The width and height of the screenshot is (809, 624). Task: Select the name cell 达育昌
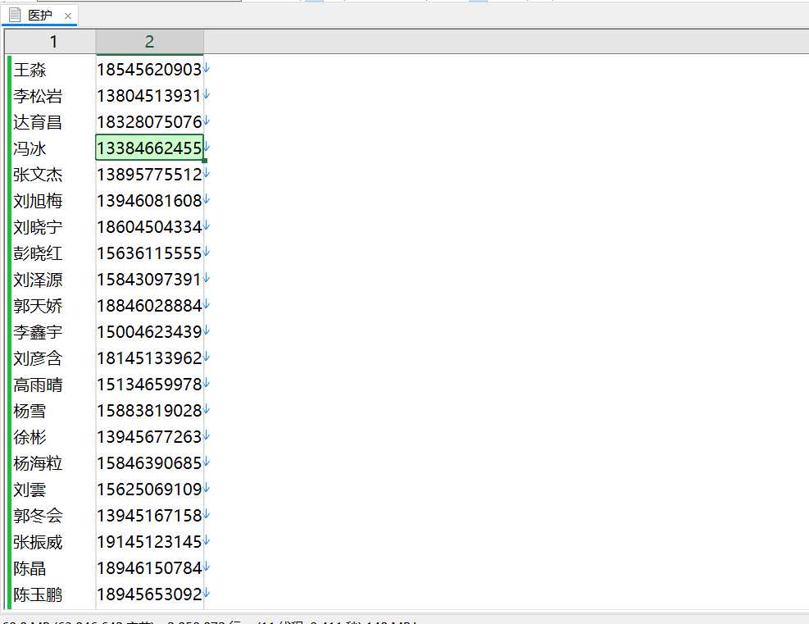coord(38,122)
